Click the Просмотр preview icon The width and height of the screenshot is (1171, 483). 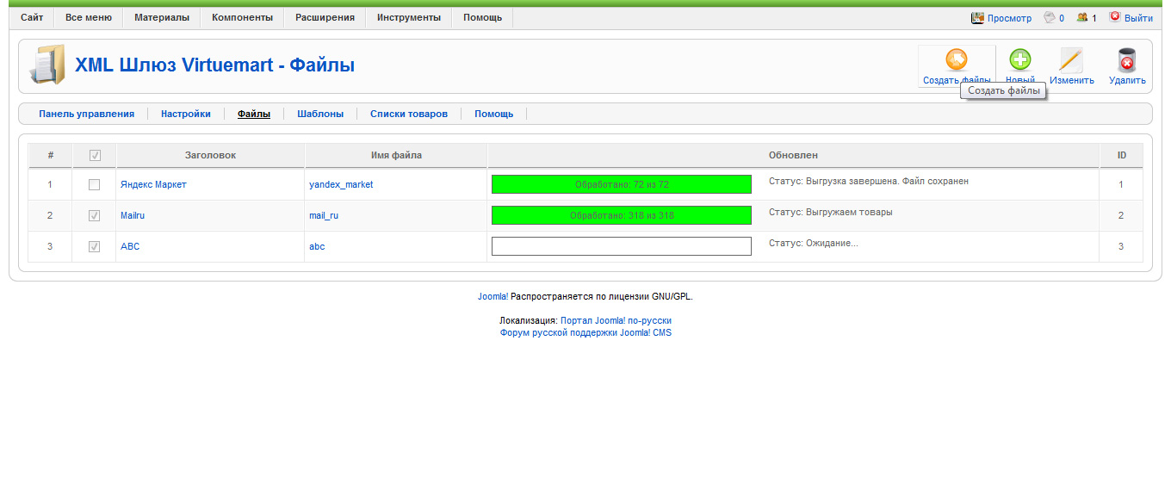(x=977, y=17)
